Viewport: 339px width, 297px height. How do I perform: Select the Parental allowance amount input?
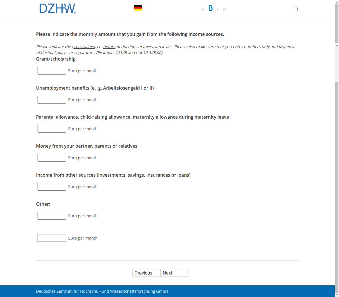click(52, 129)
